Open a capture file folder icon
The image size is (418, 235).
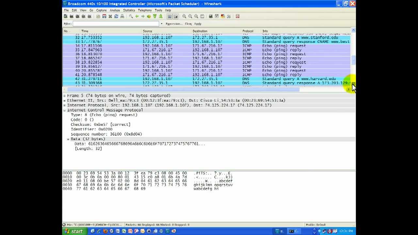tap(98, 16)
